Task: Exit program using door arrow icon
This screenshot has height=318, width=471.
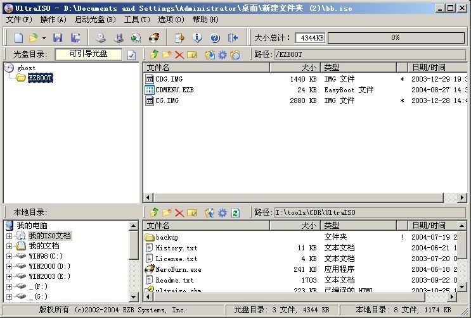Action: point(233,38)
